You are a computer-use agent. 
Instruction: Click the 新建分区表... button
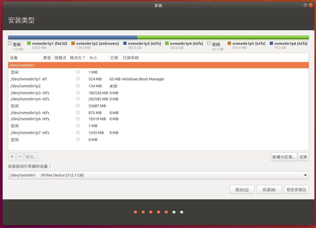[284, 157]
